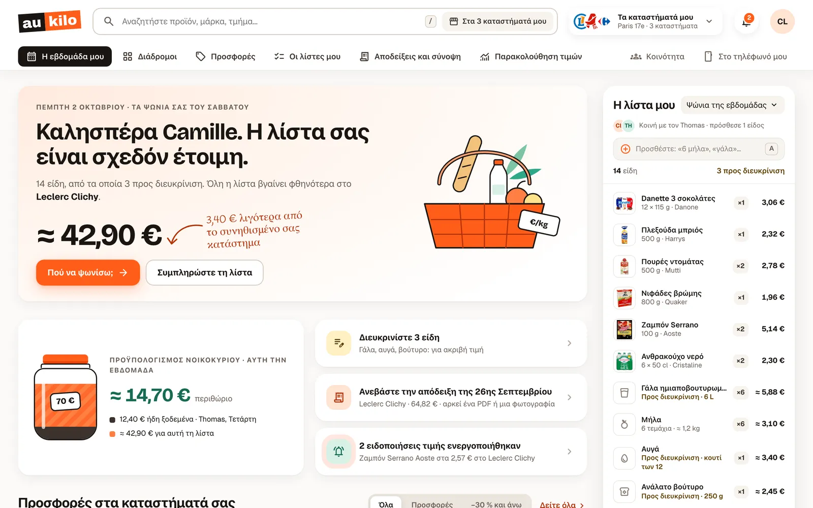This screenshot has height=508, width=813.
Task: Focus the add item input in list
Action: tap(699, 149)
